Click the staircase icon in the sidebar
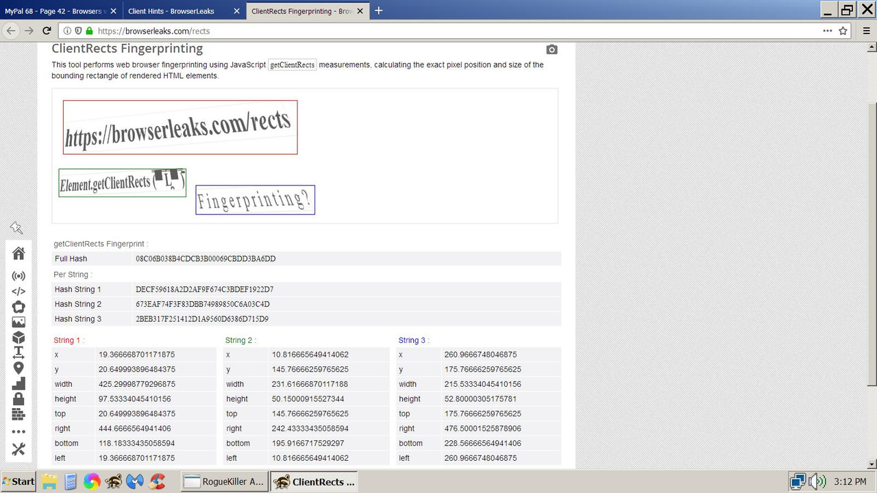This screenshot has width=877, height=493. tap(18, 383)
